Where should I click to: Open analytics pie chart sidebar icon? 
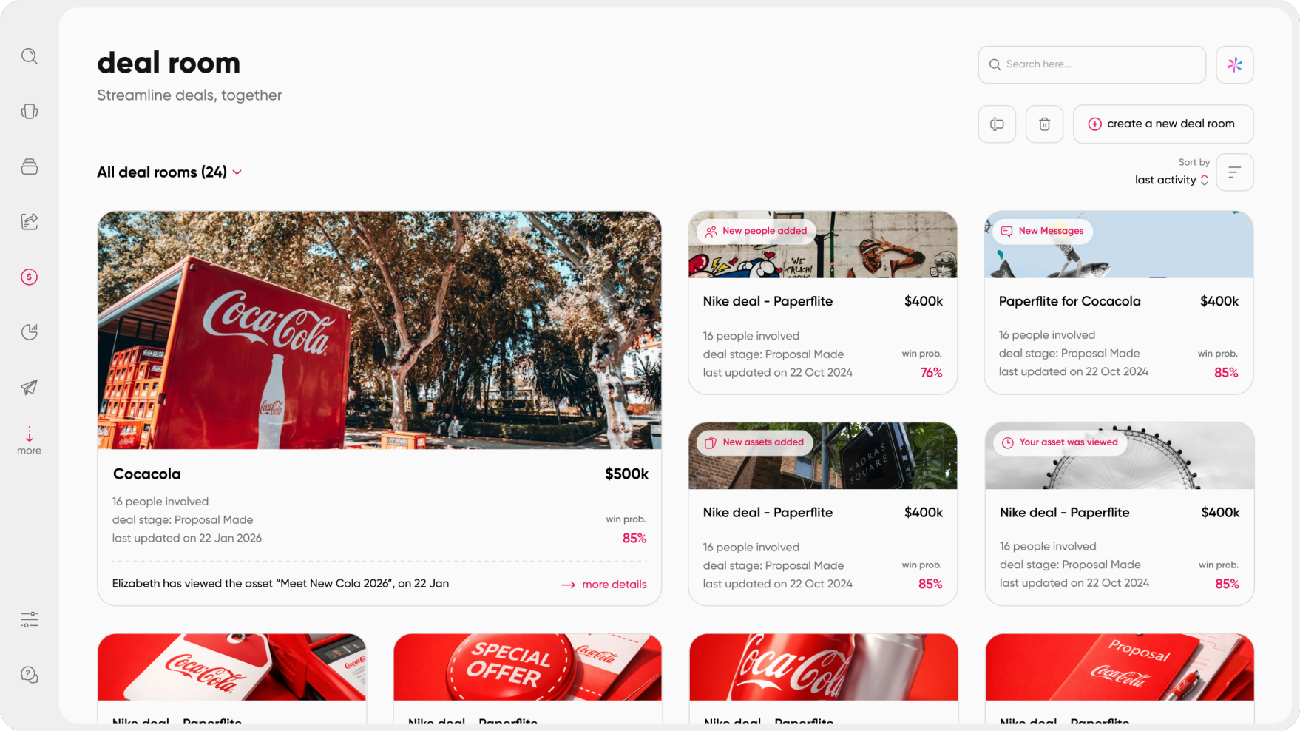tap(30, 332)
